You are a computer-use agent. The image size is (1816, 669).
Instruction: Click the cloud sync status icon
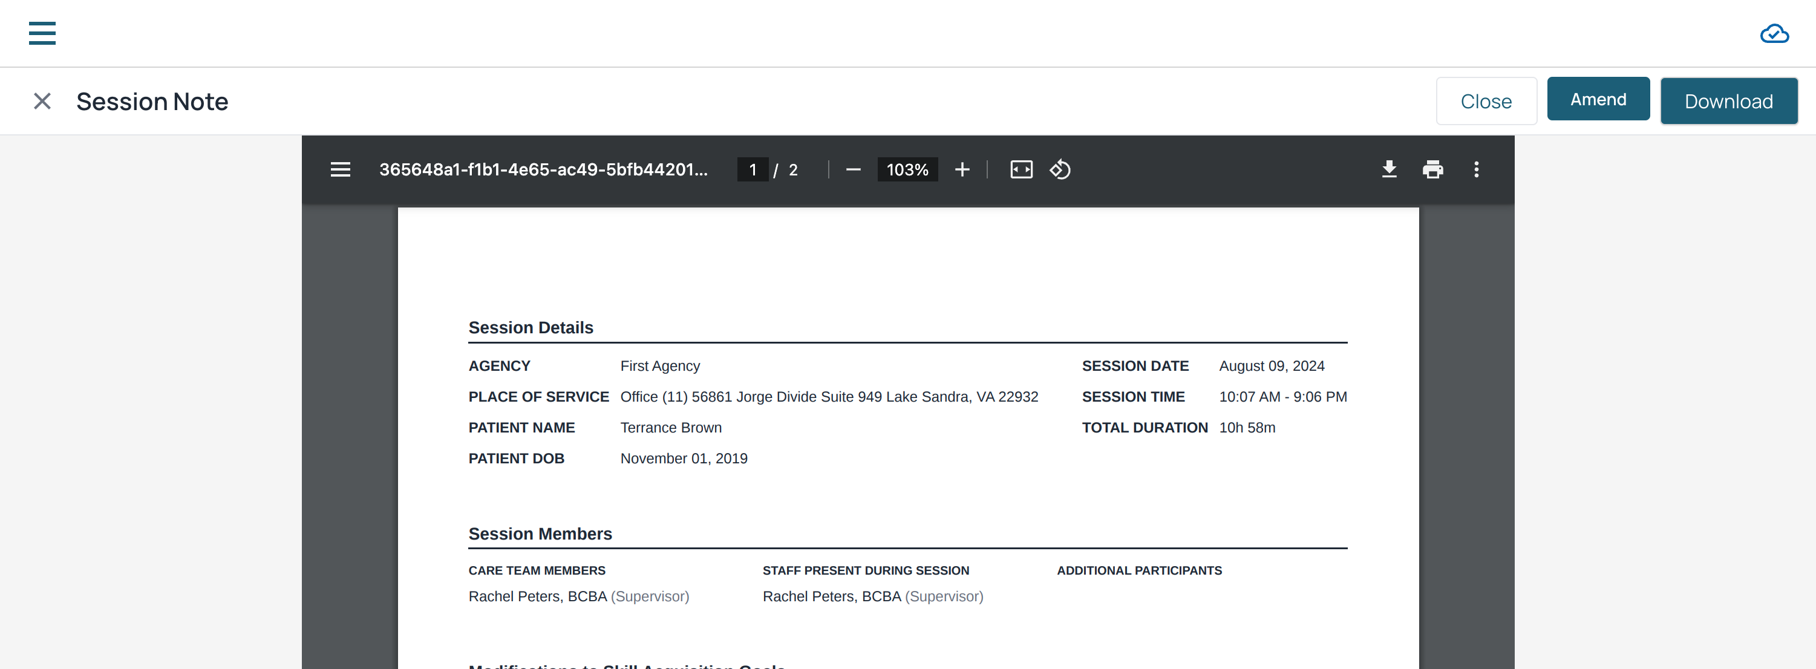(1774, 33)
